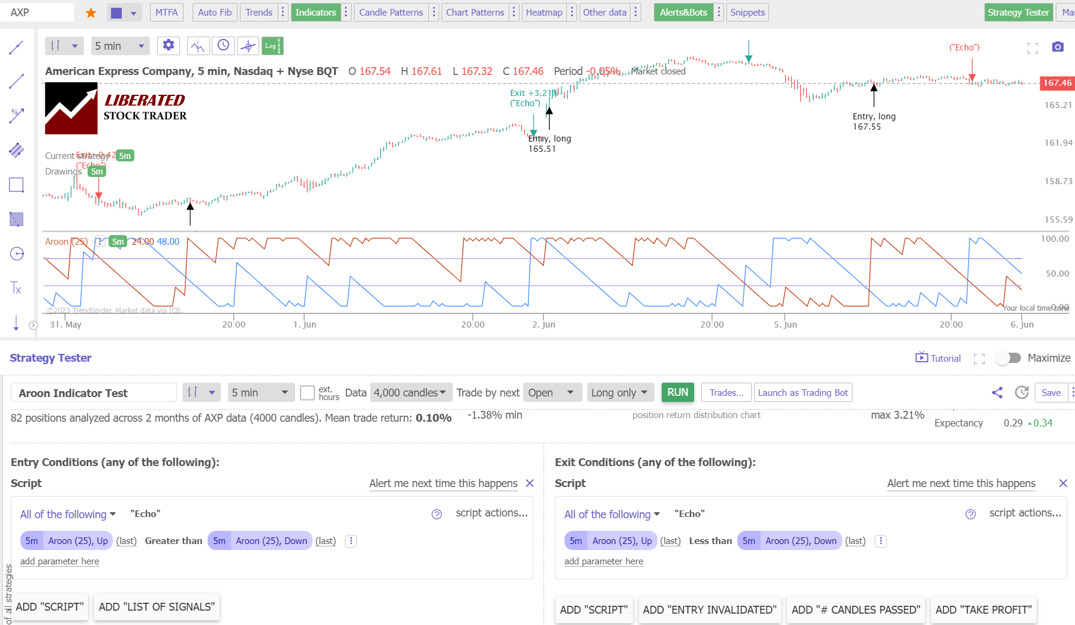
Task: Open the Long only dropdown
Action: click(x=620, y=392)
